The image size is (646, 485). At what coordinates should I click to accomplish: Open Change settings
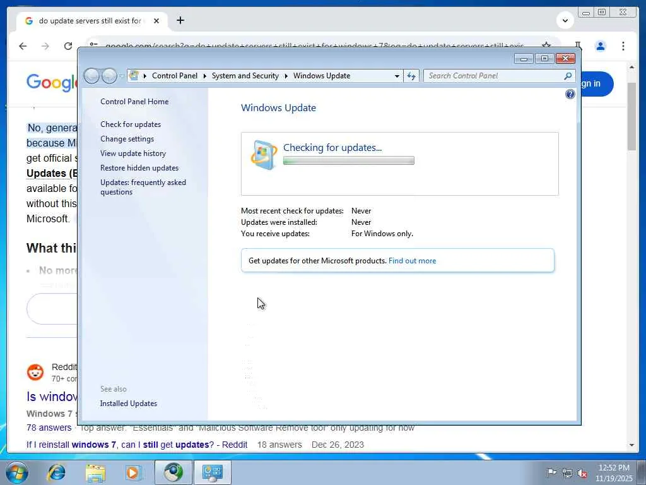tap(127, 139)
